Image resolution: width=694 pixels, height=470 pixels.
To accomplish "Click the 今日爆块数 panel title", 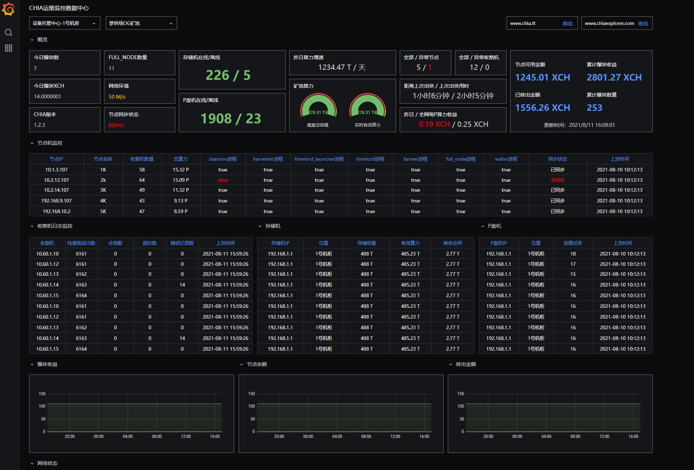I will point(46,57).
